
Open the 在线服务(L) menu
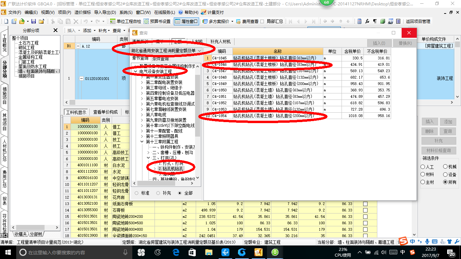[x=164, y=12]
